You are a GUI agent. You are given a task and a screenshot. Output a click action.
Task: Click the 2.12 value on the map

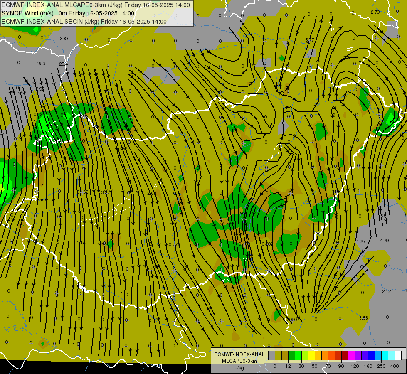[x=387, y=291]
